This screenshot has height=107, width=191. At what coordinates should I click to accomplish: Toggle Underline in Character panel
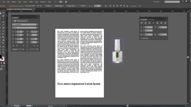pos(34,46)
